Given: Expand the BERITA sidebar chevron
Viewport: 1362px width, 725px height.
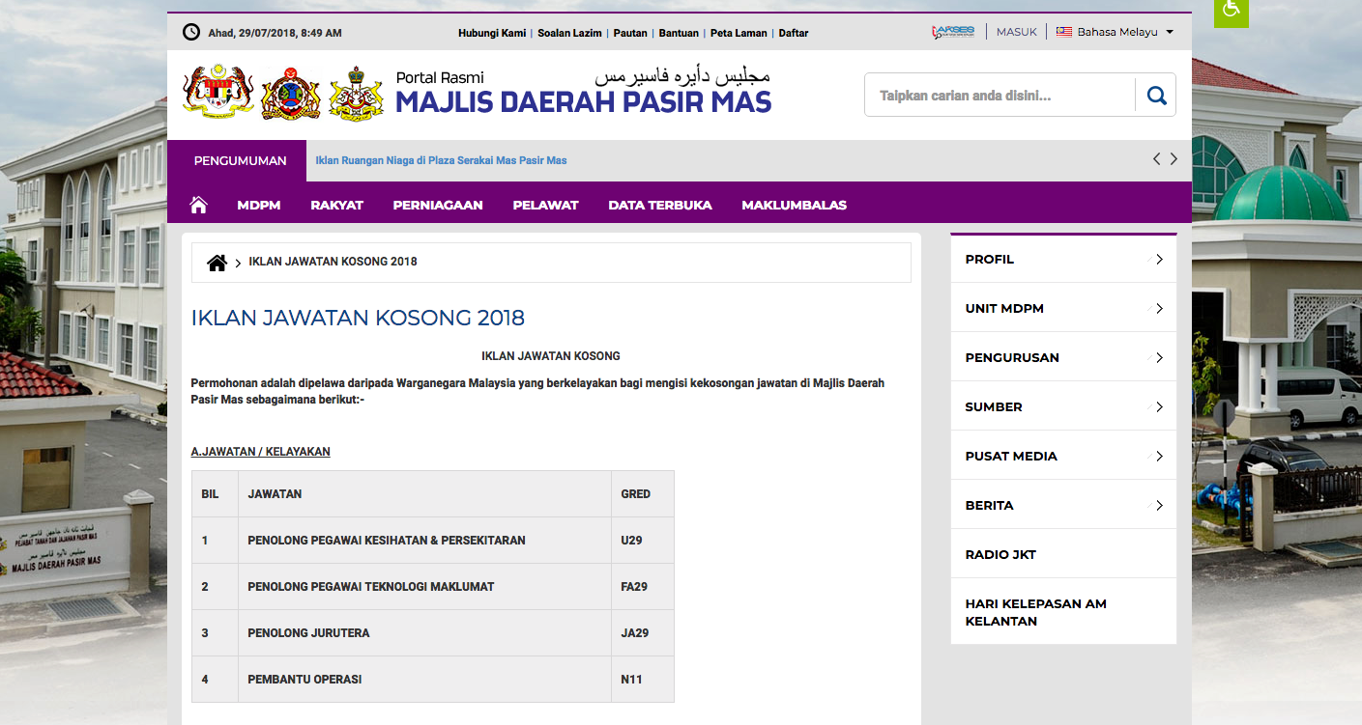Looking at the screenshot, I should pos(1159,506).
